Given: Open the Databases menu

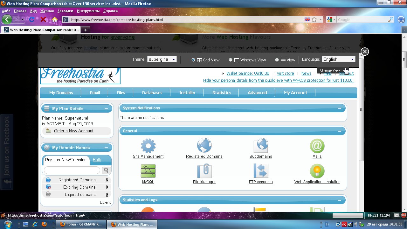Looking at the screenshot, I should (x=152, y=93).
